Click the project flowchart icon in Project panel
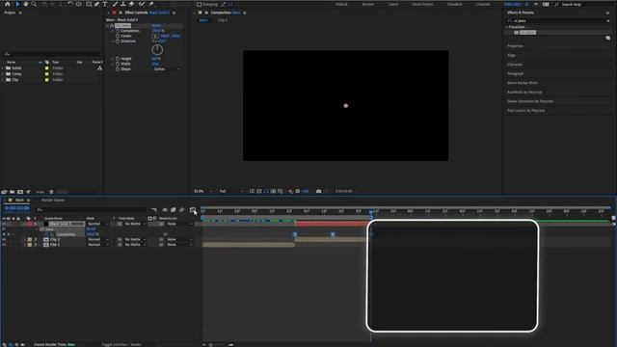 (99, 68)
